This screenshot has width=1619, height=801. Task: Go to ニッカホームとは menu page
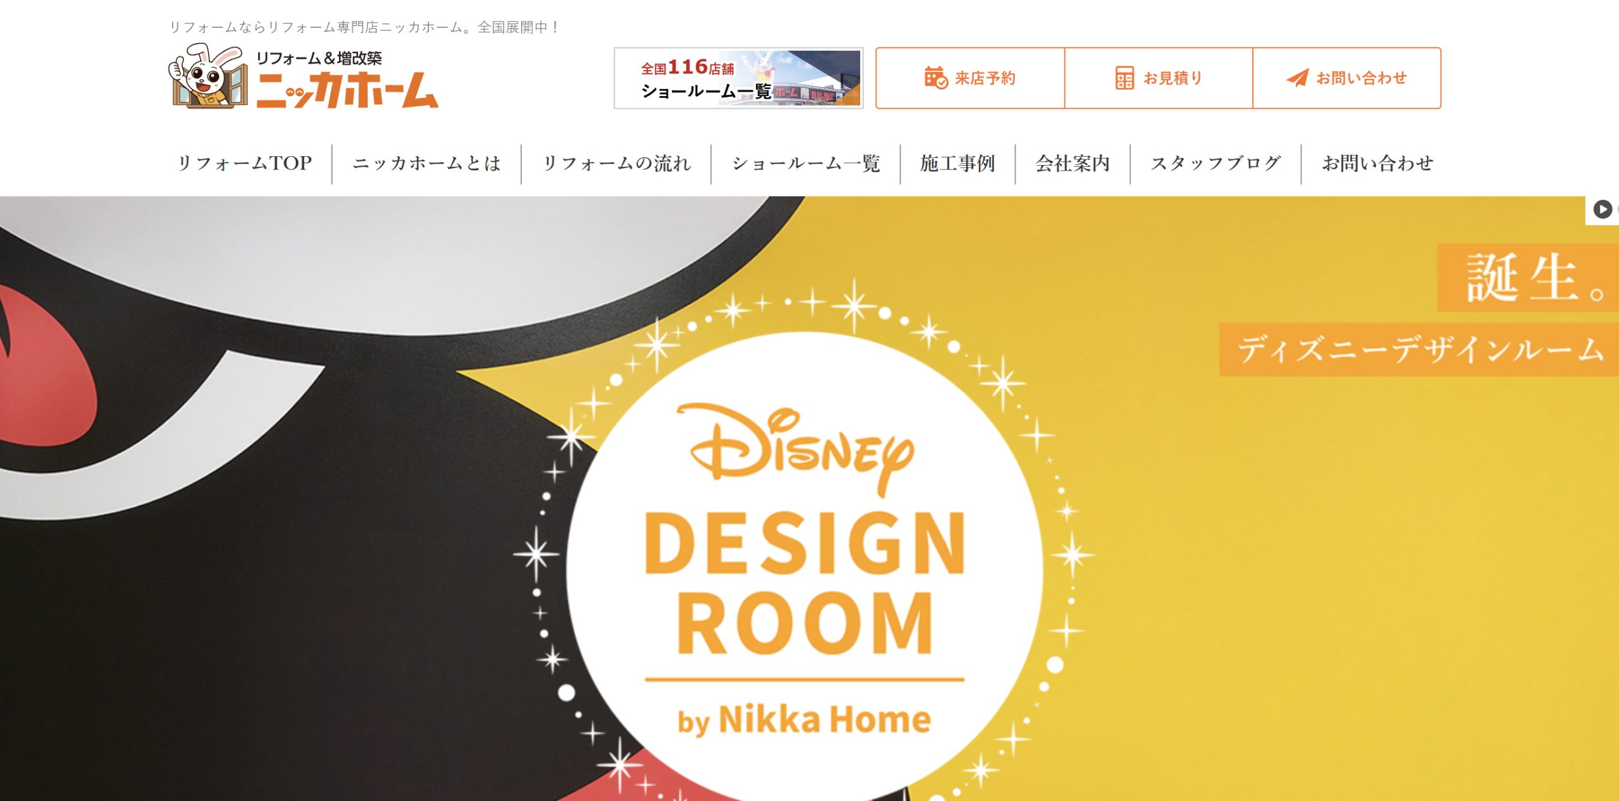(427, 164)
